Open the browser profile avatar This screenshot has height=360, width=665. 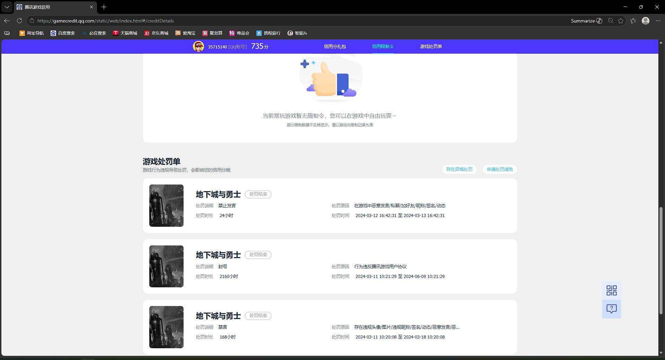646,21
